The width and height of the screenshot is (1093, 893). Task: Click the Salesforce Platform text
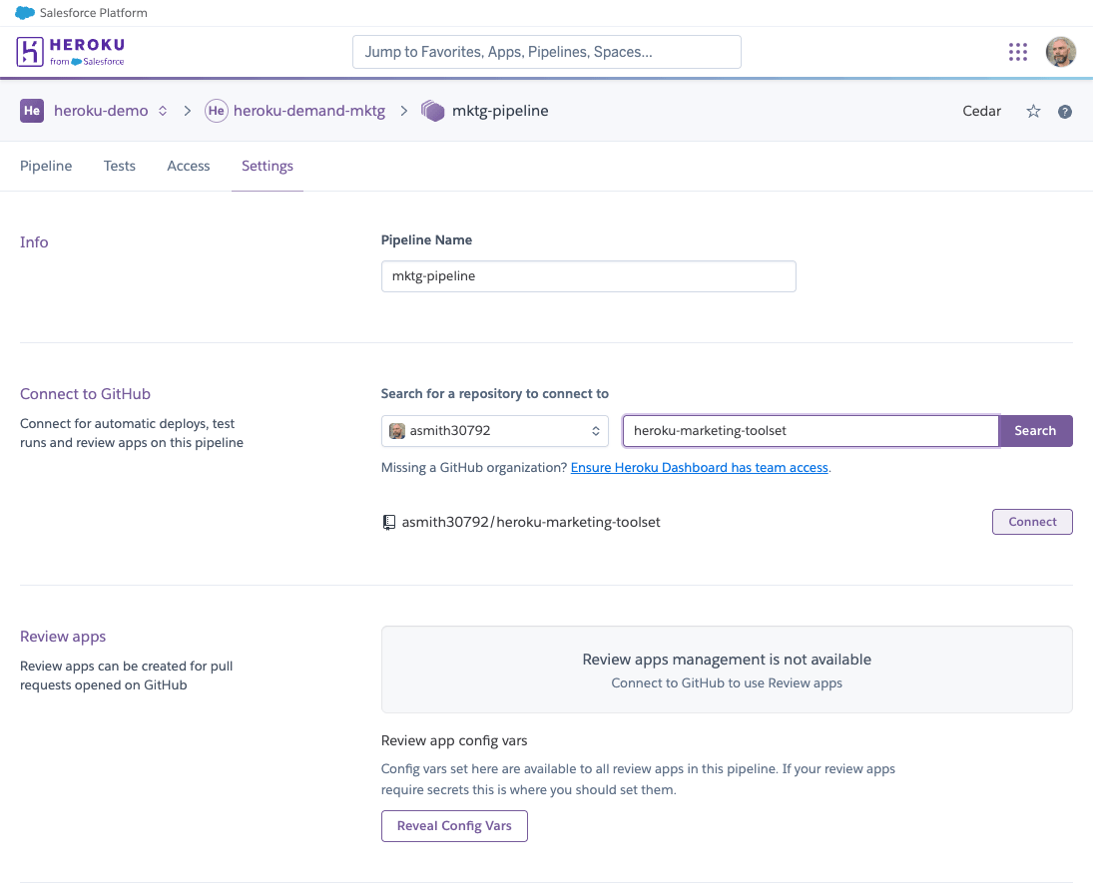[x=94, y=13]
